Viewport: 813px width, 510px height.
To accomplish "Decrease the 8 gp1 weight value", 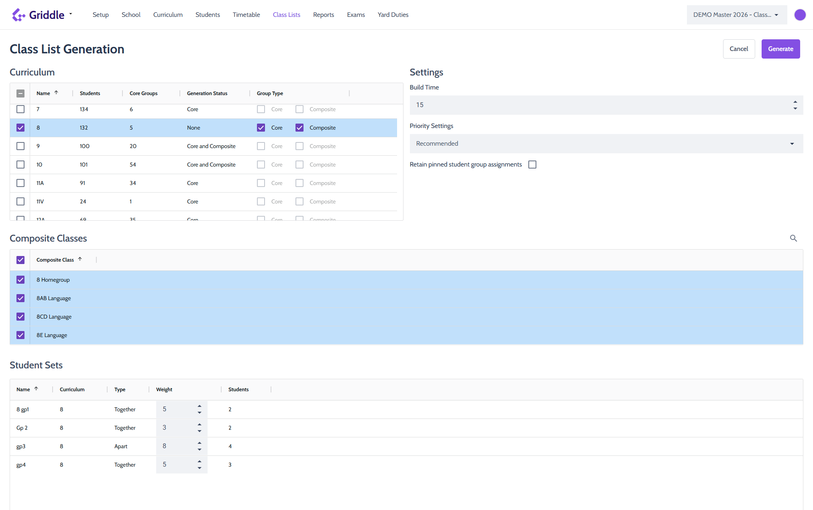I will click(x=200, y=413).
